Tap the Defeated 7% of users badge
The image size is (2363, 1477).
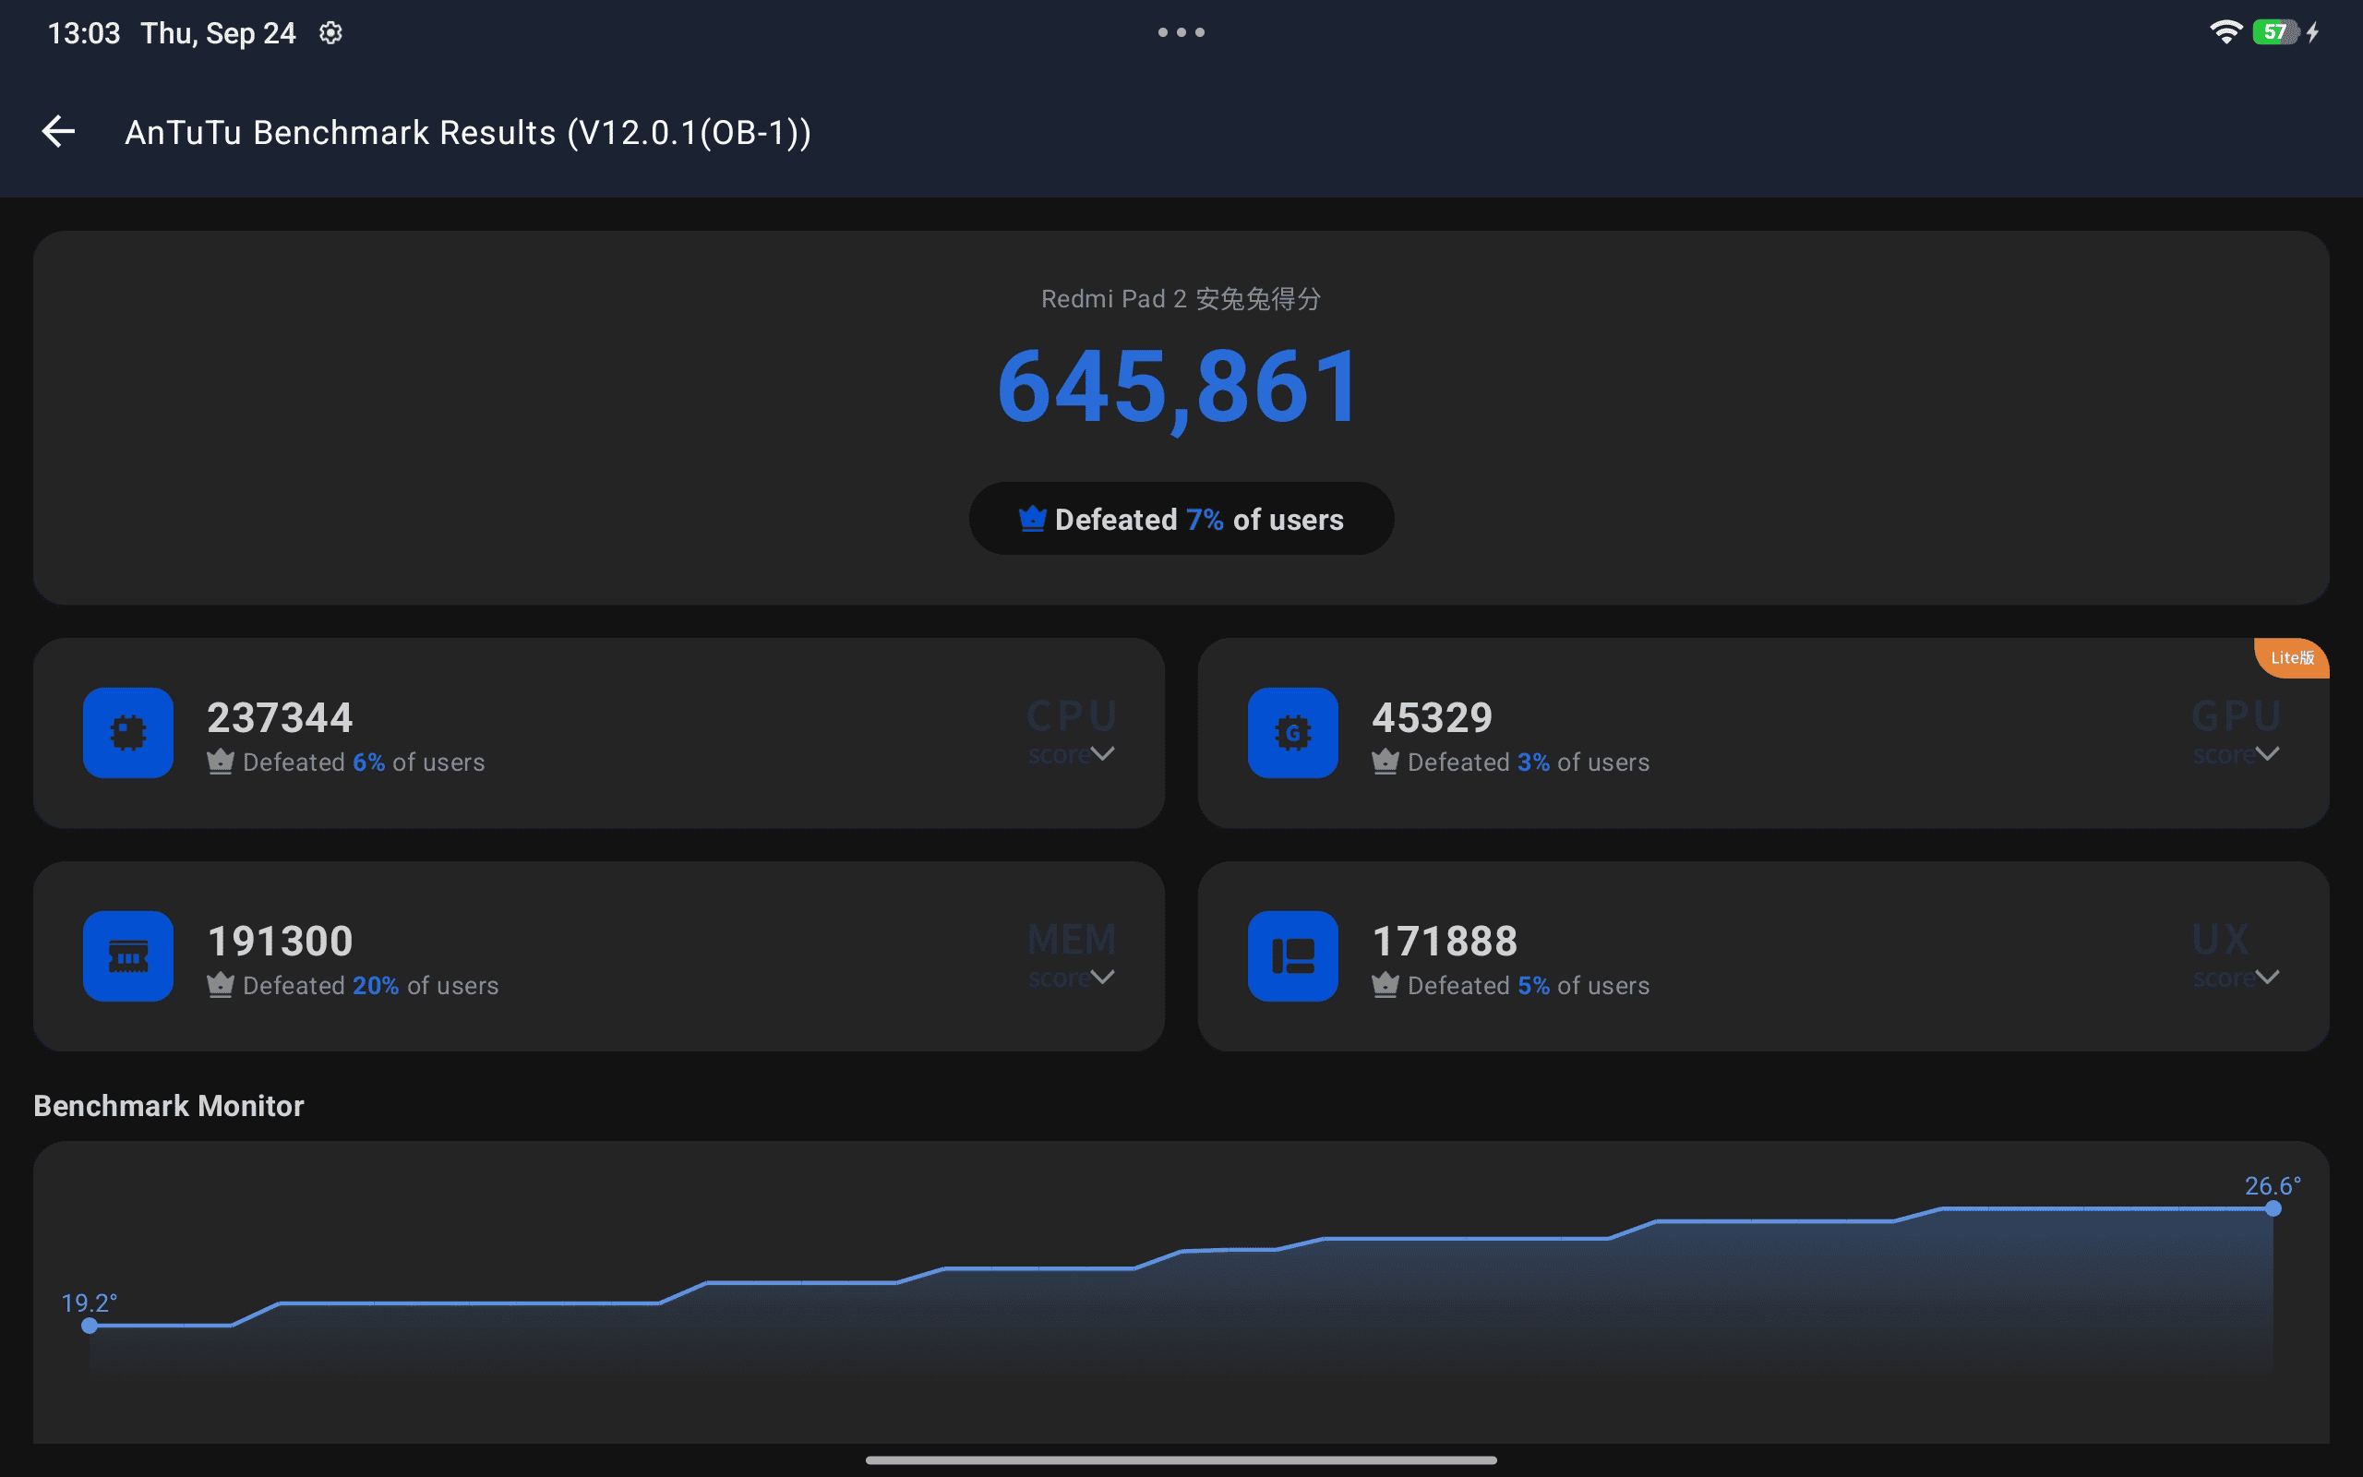[x=1181, y=519]
